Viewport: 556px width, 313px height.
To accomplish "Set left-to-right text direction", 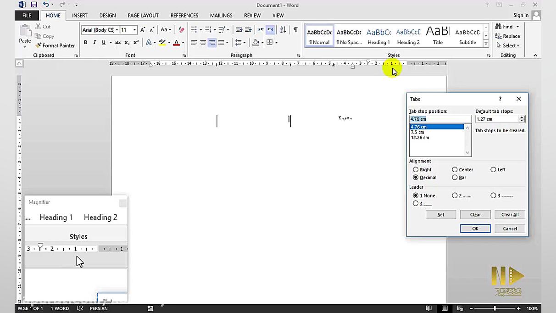I will [261, 30].
